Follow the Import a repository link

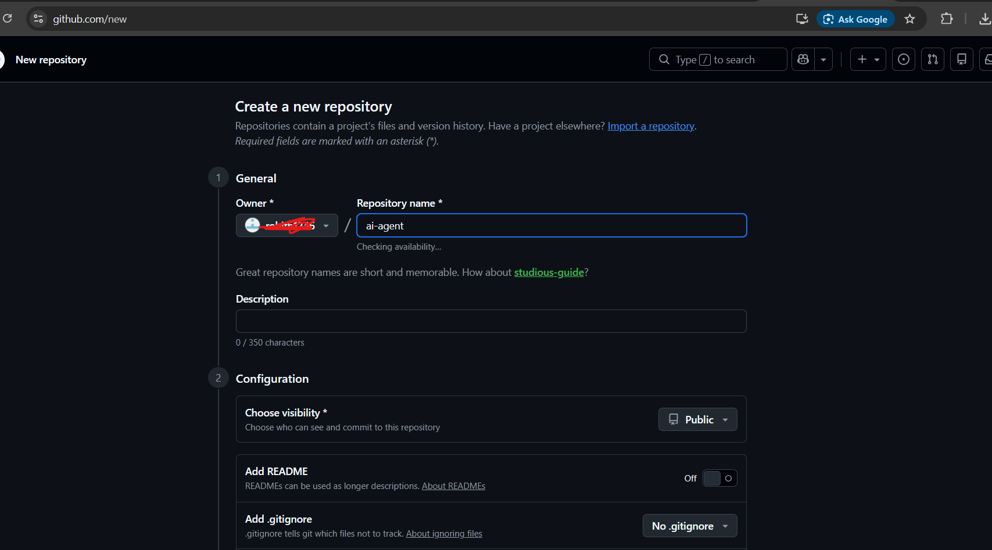(x=651, y=126)
